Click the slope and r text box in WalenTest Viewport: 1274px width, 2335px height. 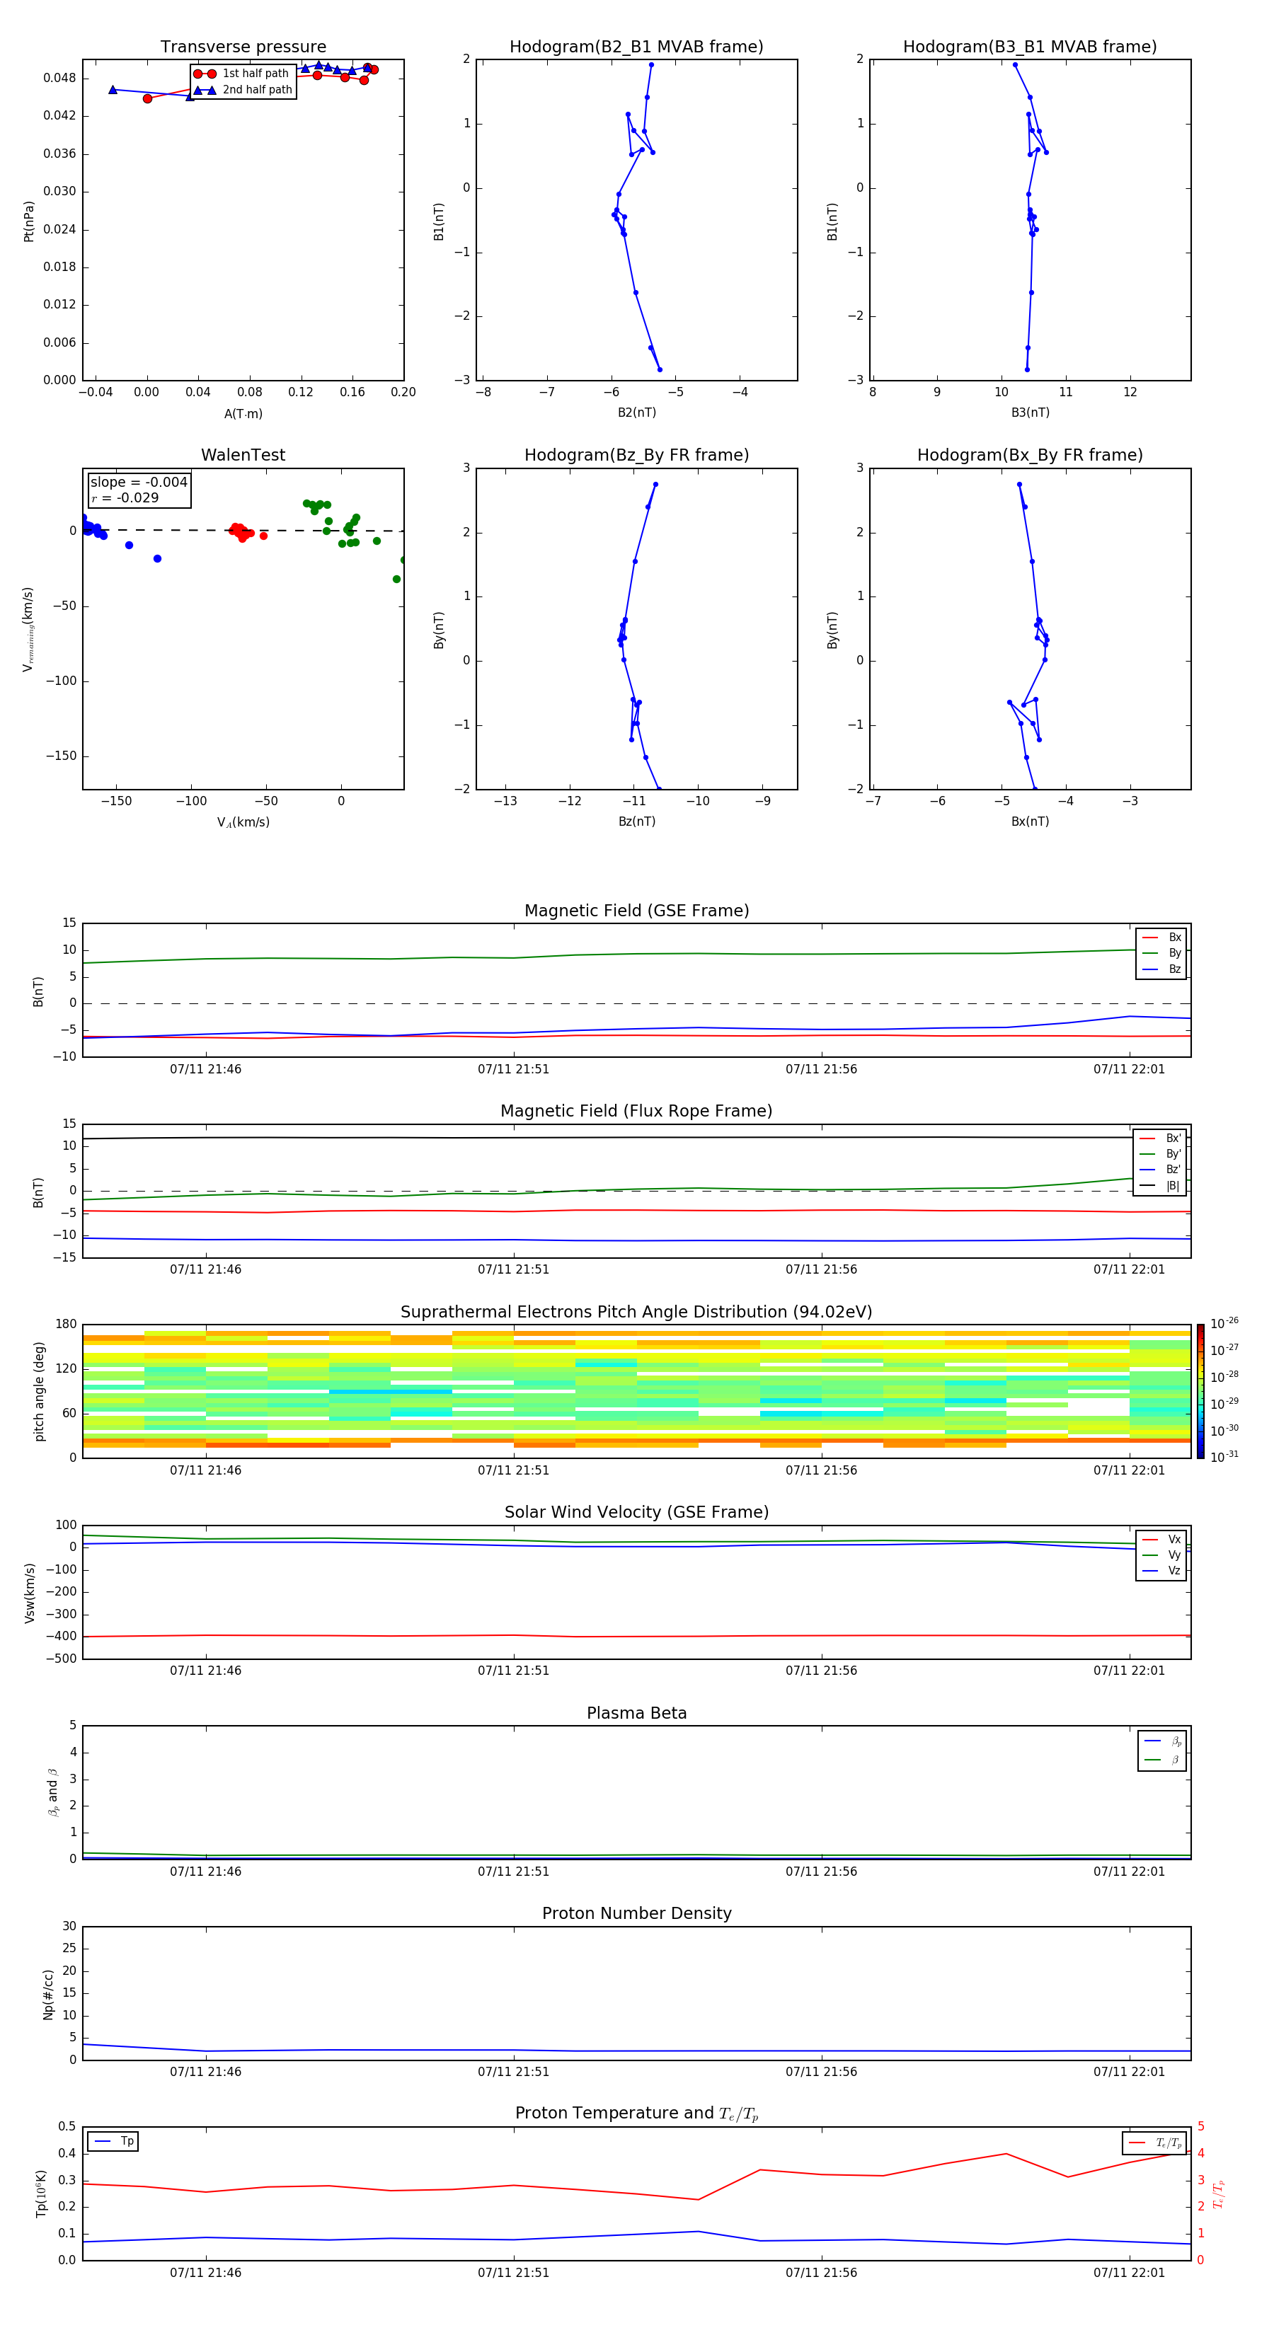point(139,490)
